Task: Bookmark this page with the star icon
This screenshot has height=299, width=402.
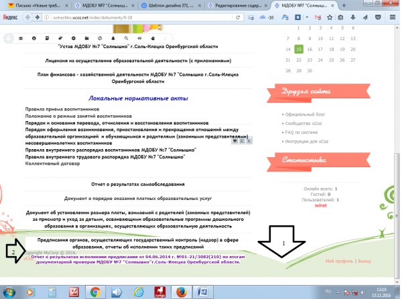Action: (x=330, y=17)
